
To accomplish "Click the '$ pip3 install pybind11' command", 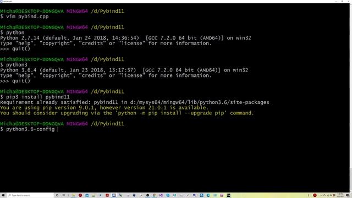I will [x=35, y=97].
